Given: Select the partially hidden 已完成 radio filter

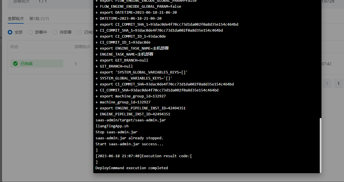Looking at the screenshot, I should [x=80, y=32].
